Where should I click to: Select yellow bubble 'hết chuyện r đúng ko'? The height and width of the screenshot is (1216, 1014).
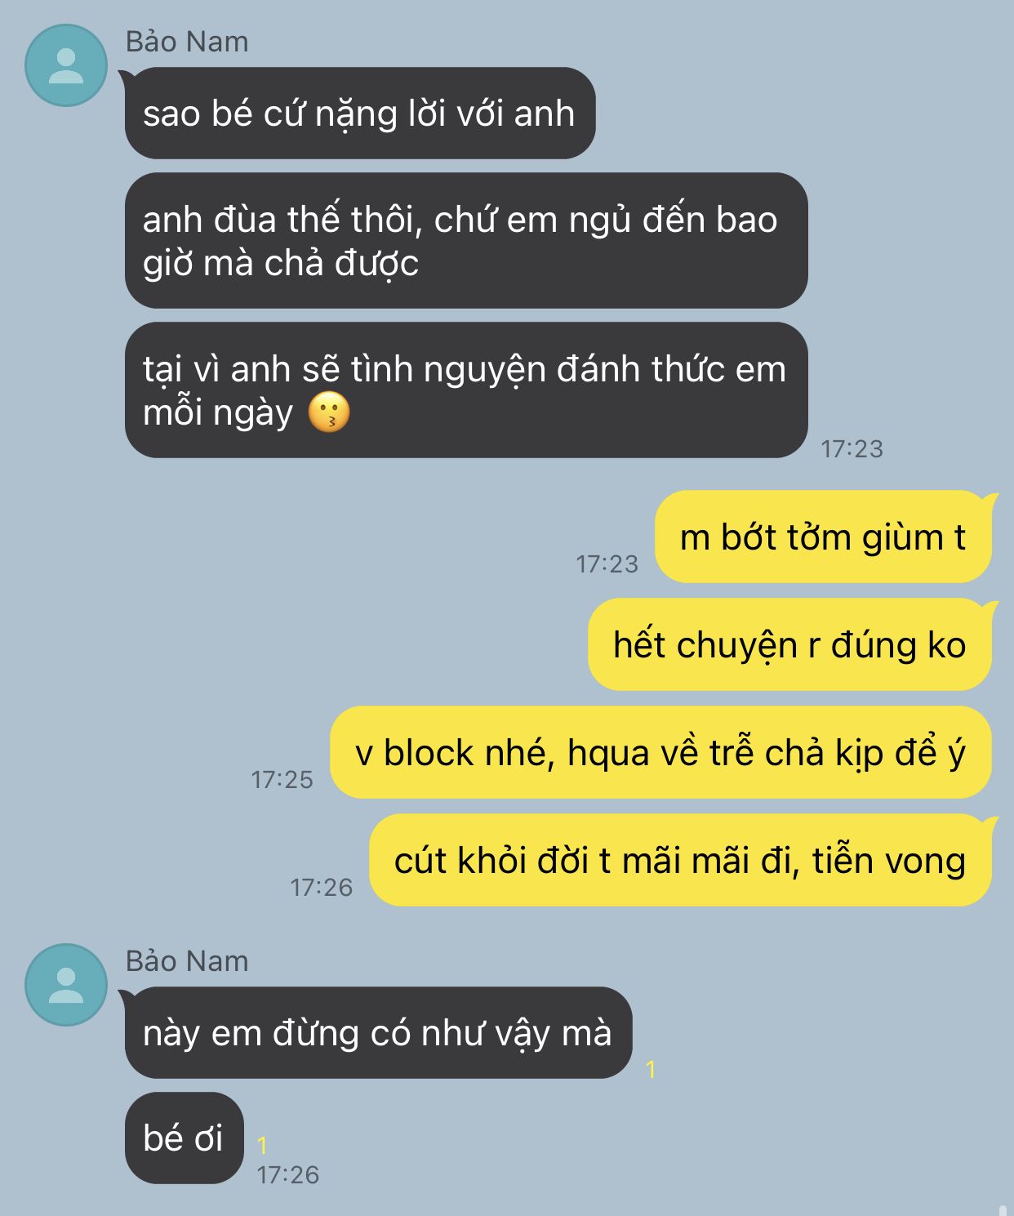(789, 644)
